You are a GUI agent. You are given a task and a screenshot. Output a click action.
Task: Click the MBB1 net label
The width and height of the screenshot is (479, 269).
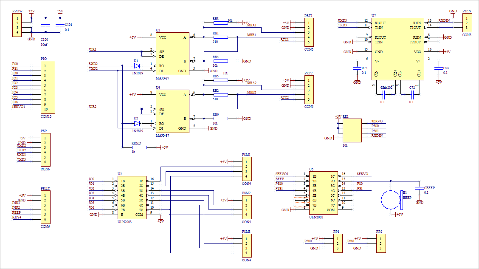[x=251, y=35]
